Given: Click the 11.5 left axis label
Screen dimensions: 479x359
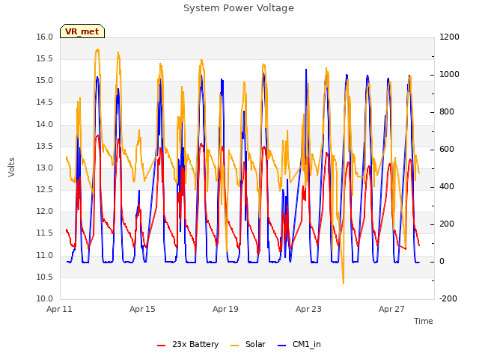Looking at the screenshot, I should point(45,233).
